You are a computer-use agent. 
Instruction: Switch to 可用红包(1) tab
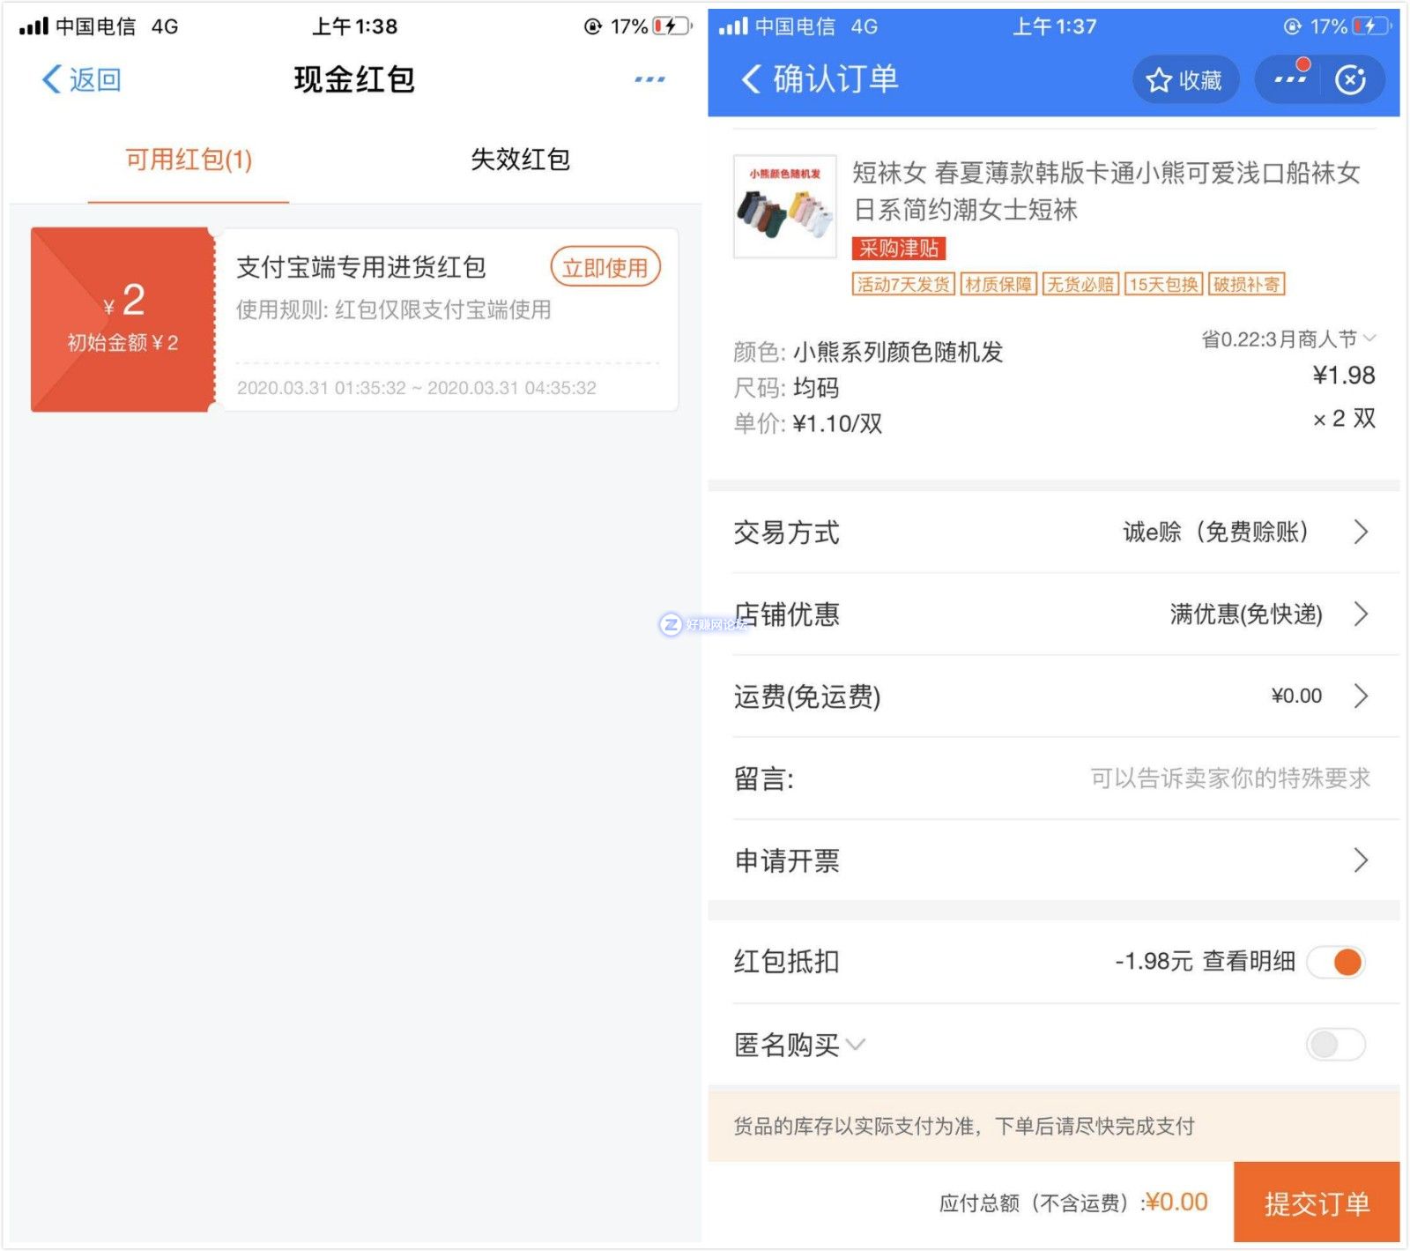189,160
